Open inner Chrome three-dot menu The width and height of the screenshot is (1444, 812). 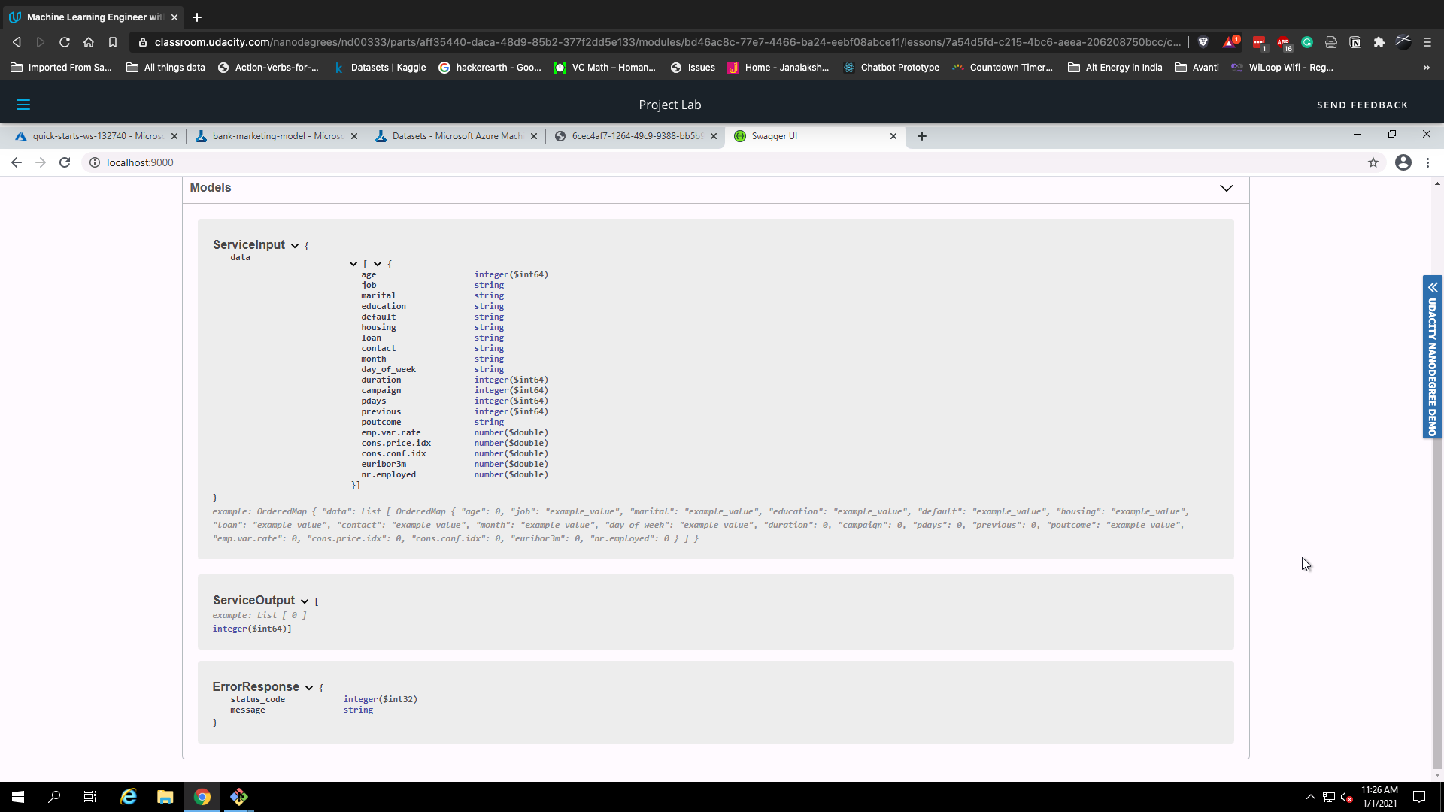(1427, 162)
